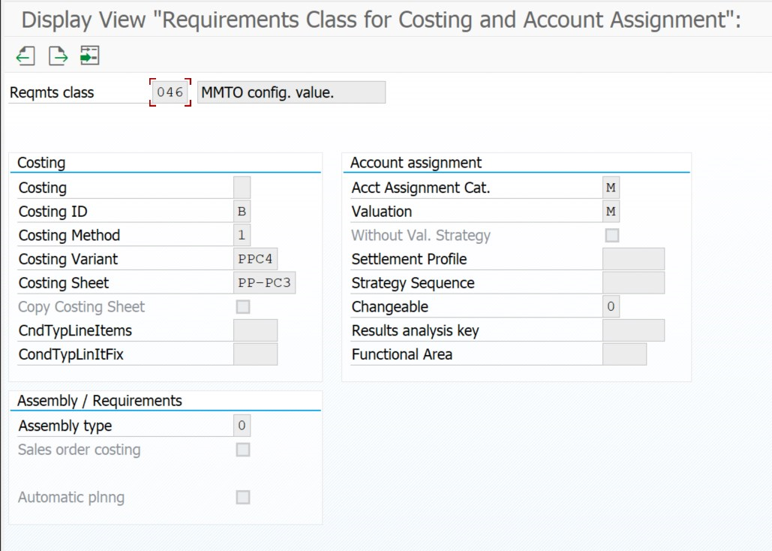Click the Results analysis key field
The image size is (772, 551).
click(x=633, y=330)
